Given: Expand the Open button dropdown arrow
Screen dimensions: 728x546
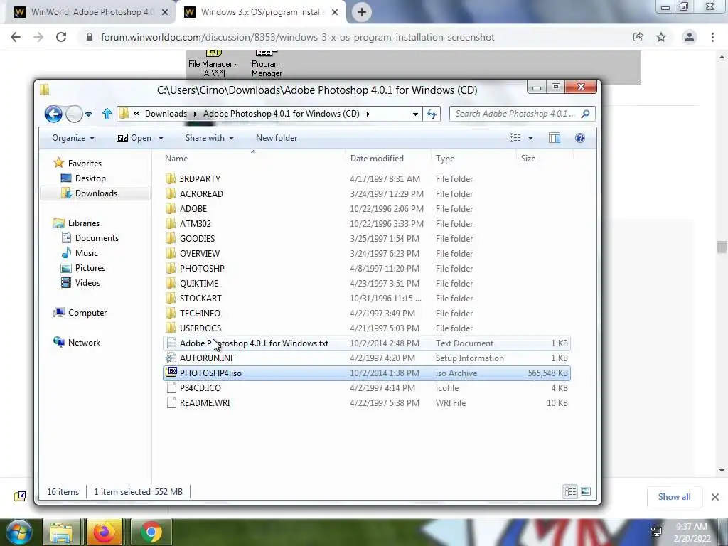Looking at the screenshot, I should tap(161, 138).
